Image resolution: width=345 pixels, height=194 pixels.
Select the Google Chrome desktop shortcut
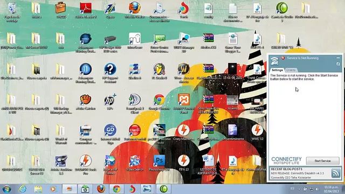point(159,102)
